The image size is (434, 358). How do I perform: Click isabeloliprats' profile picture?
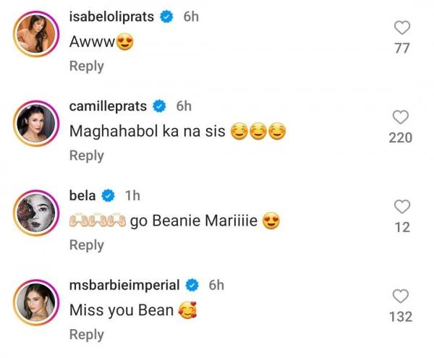[34, 35]
